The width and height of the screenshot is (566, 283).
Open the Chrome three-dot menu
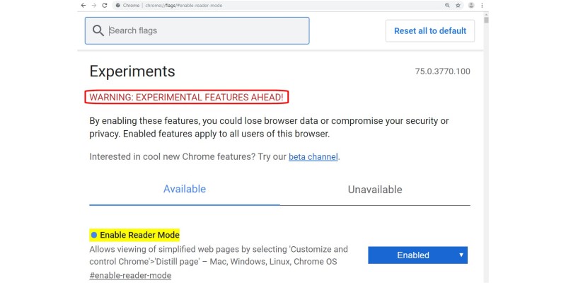(x=480, y=5)
